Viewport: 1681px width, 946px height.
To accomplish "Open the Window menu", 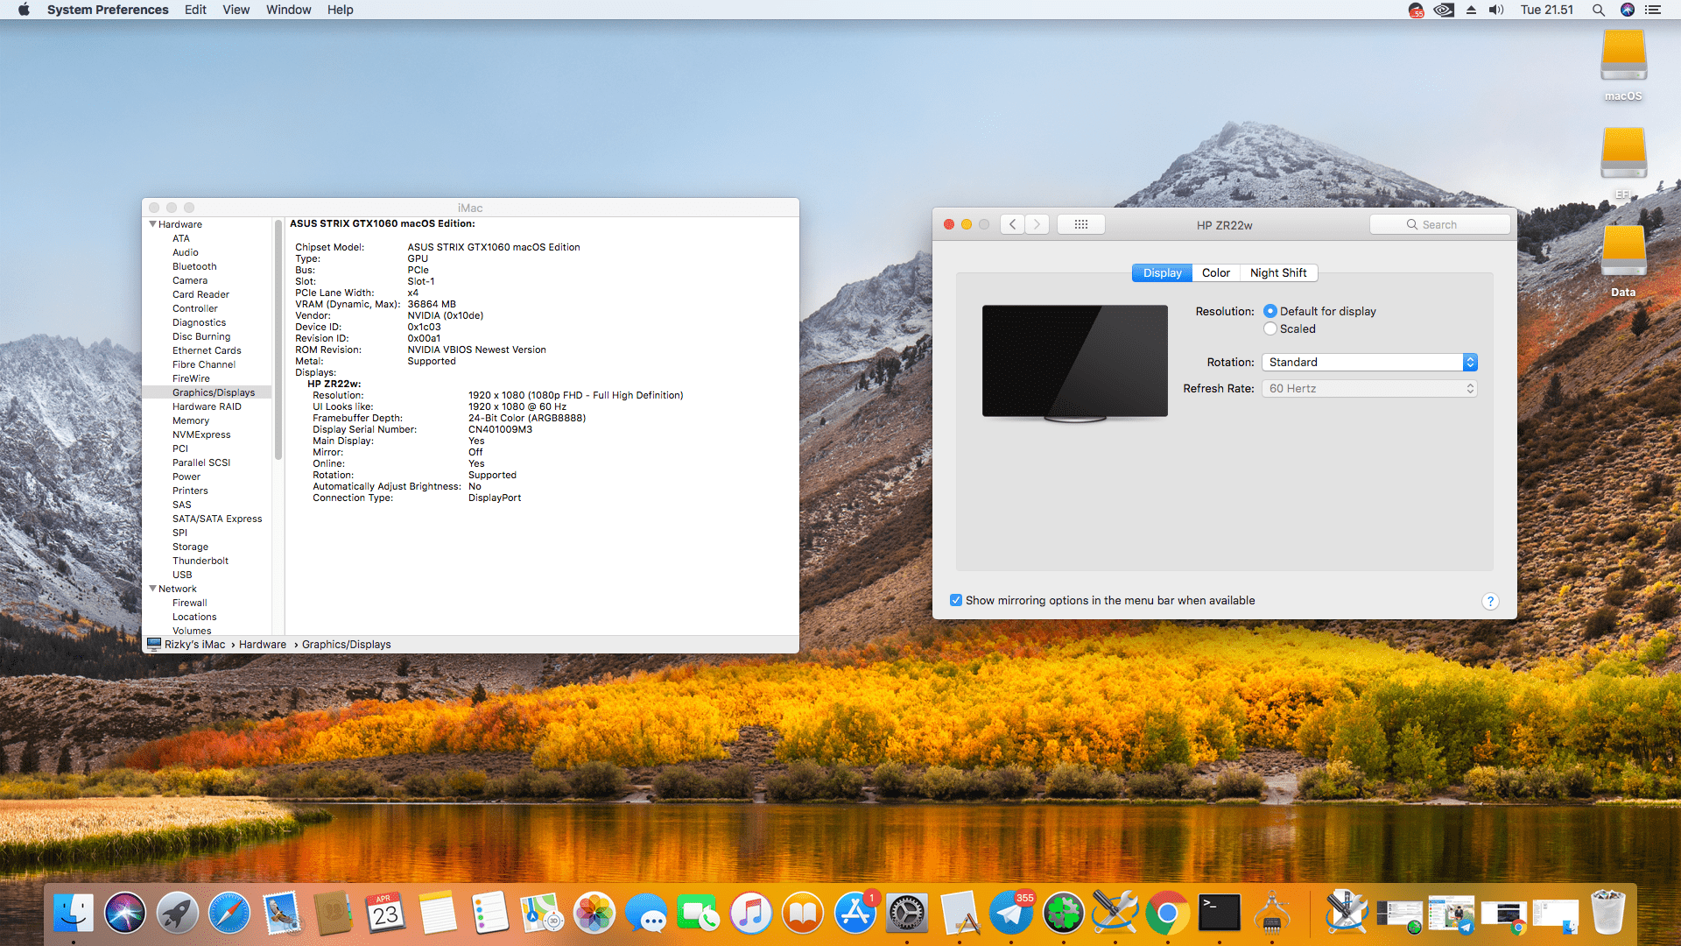I will [x=288, y=10].
